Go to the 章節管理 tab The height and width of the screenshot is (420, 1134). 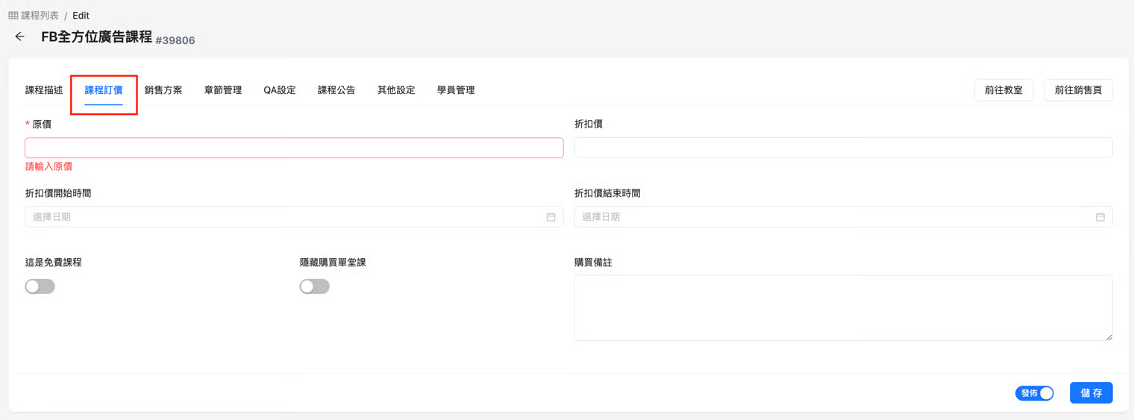(x=223, y=90)
